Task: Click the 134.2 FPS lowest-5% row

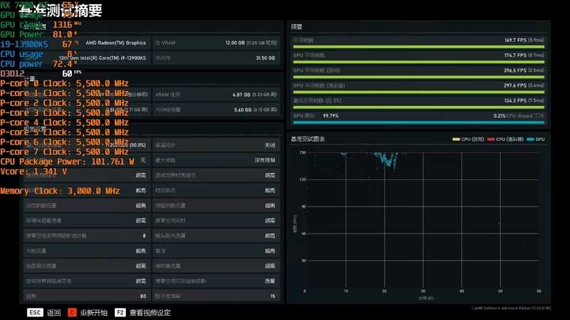Action: point(418,101)
